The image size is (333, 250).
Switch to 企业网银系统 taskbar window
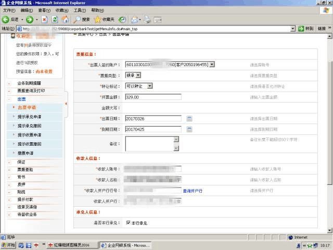[x=125, y=245]
